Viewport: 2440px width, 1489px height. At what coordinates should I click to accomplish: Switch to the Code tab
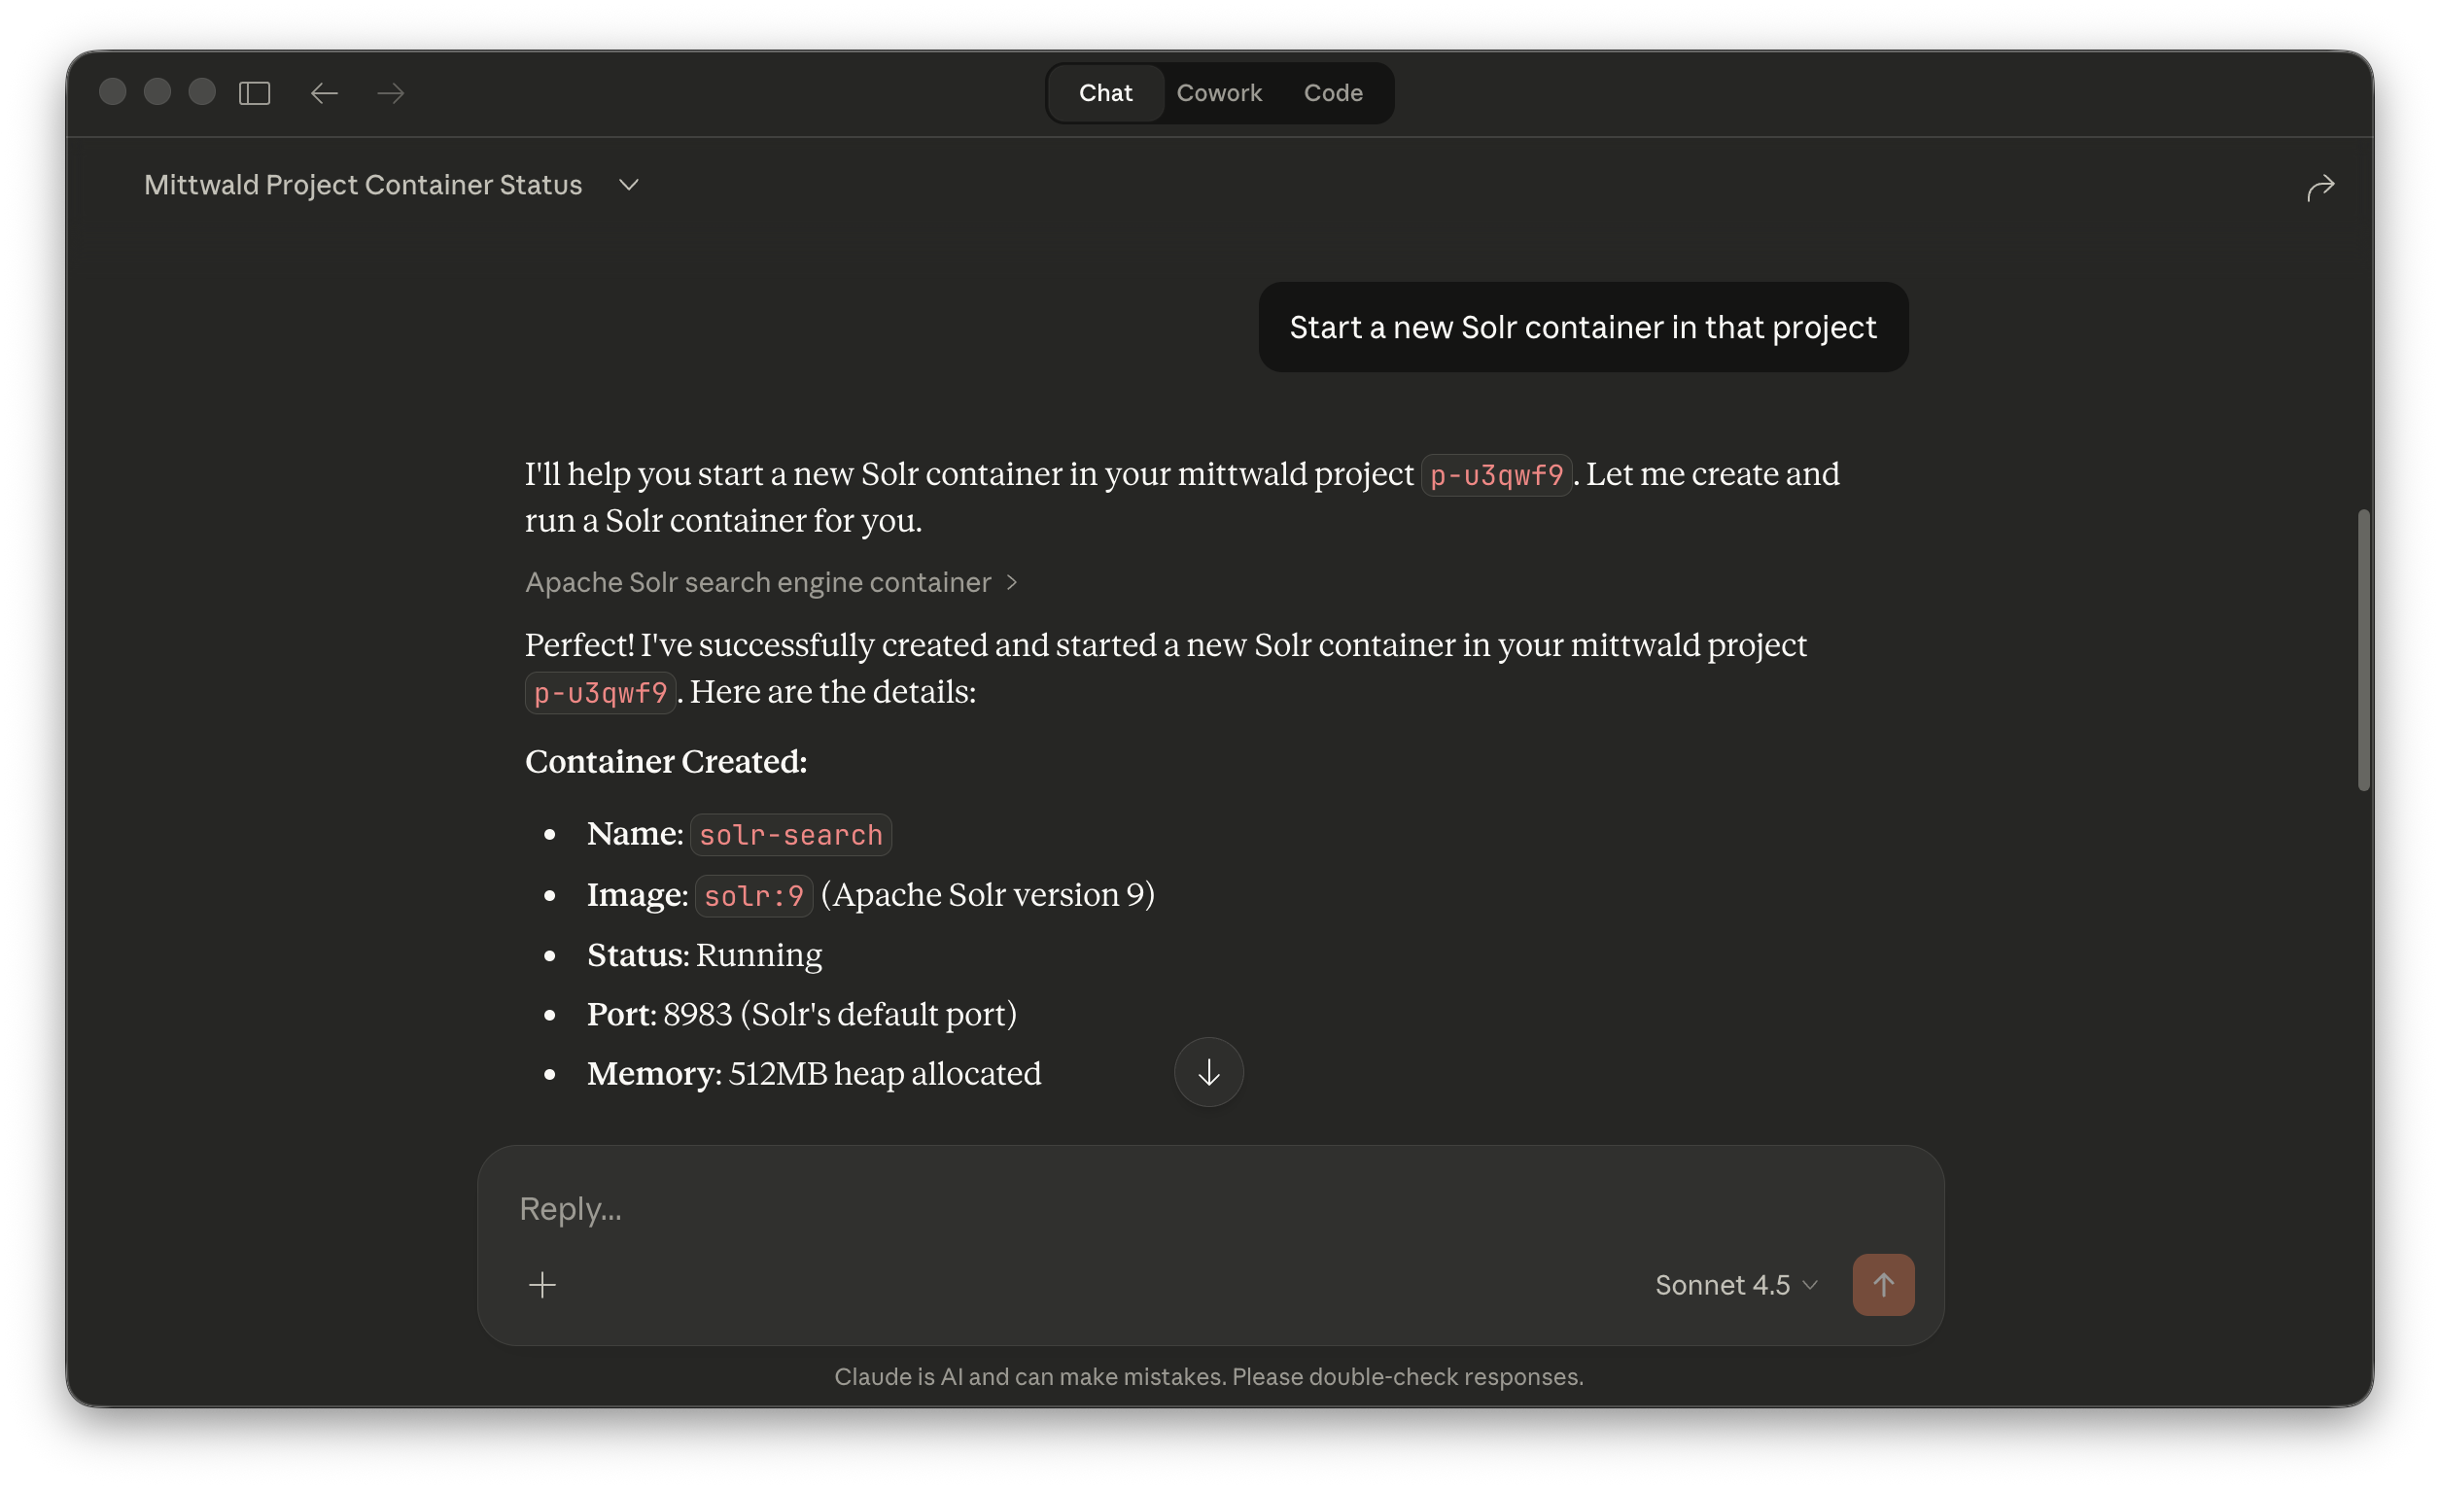click(1332, 93)
